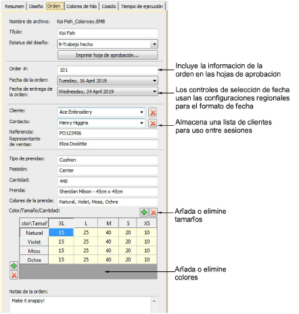299x314 pixels.
Task: Open the Tiempo de ejecución tab
Action: pyautogui.click(x=142, y=6)
